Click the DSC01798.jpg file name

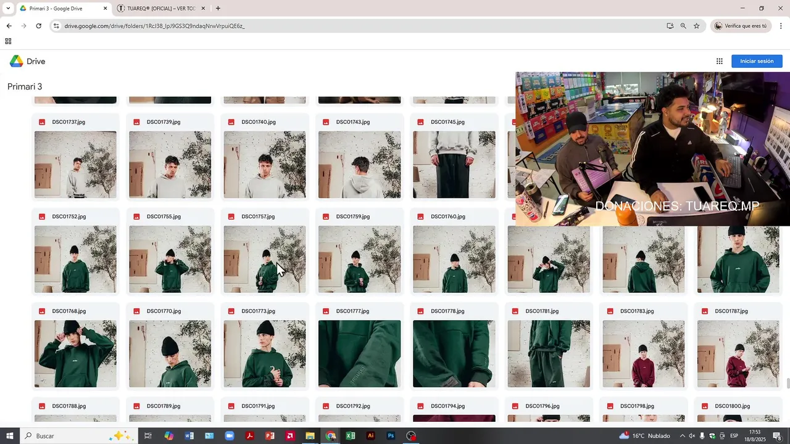coord(637,406)
